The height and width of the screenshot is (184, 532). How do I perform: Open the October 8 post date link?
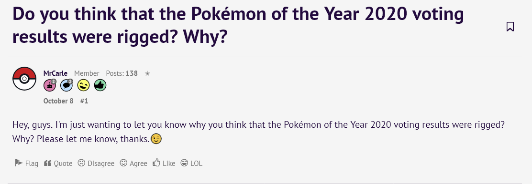tap(58, 101)
